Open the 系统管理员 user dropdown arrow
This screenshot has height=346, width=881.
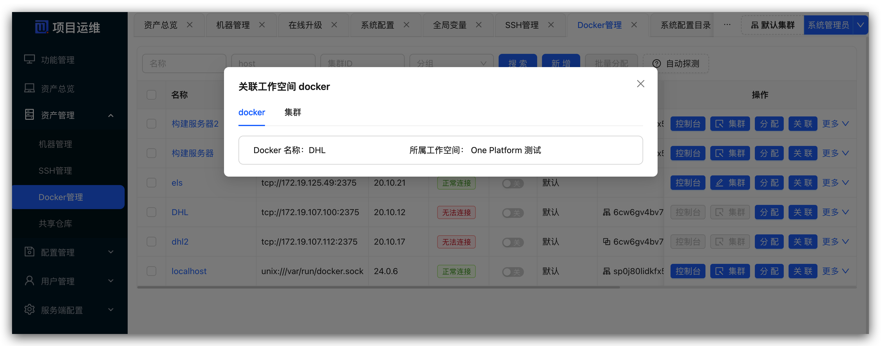tap(861, 25)
